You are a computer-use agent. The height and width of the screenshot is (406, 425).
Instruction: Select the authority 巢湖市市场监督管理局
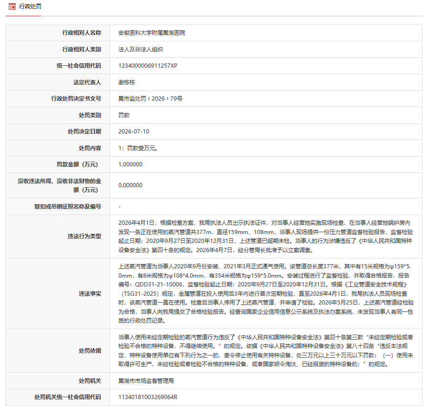tap(146, 381)
